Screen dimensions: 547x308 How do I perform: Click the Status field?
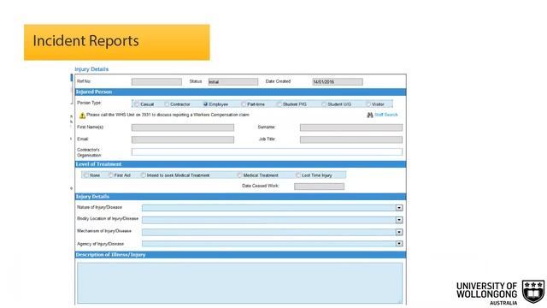click(233, 82)
